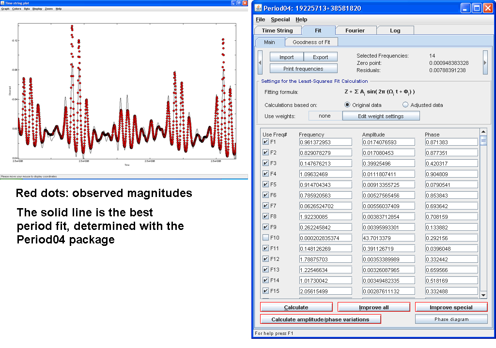Open Graph menu in Time string plot window
The image size is (496, 348).
pos(5,9)
